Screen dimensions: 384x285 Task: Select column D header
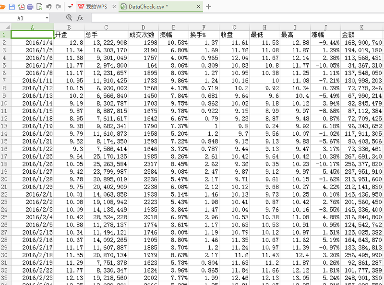tap(143, 27)
